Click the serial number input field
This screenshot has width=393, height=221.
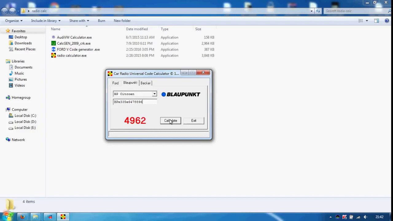pos(135,102)
